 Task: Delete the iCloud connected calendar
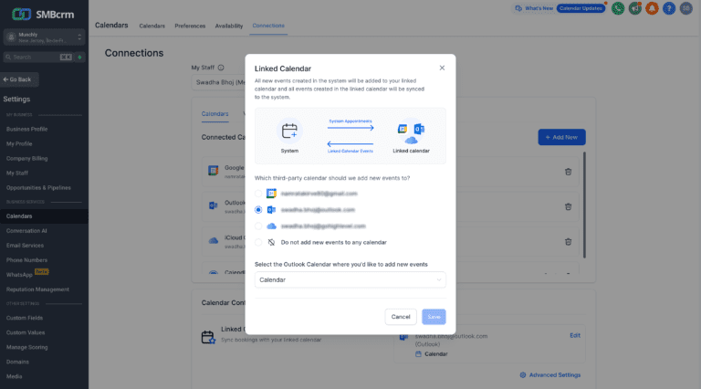568,241
